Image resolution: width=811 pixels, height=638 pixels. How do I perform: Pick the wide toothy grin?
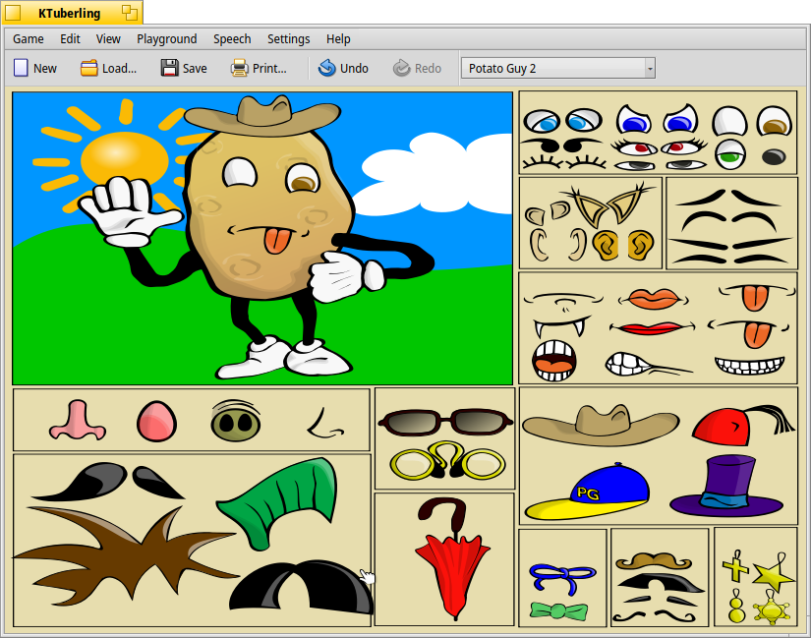[749, 365]
